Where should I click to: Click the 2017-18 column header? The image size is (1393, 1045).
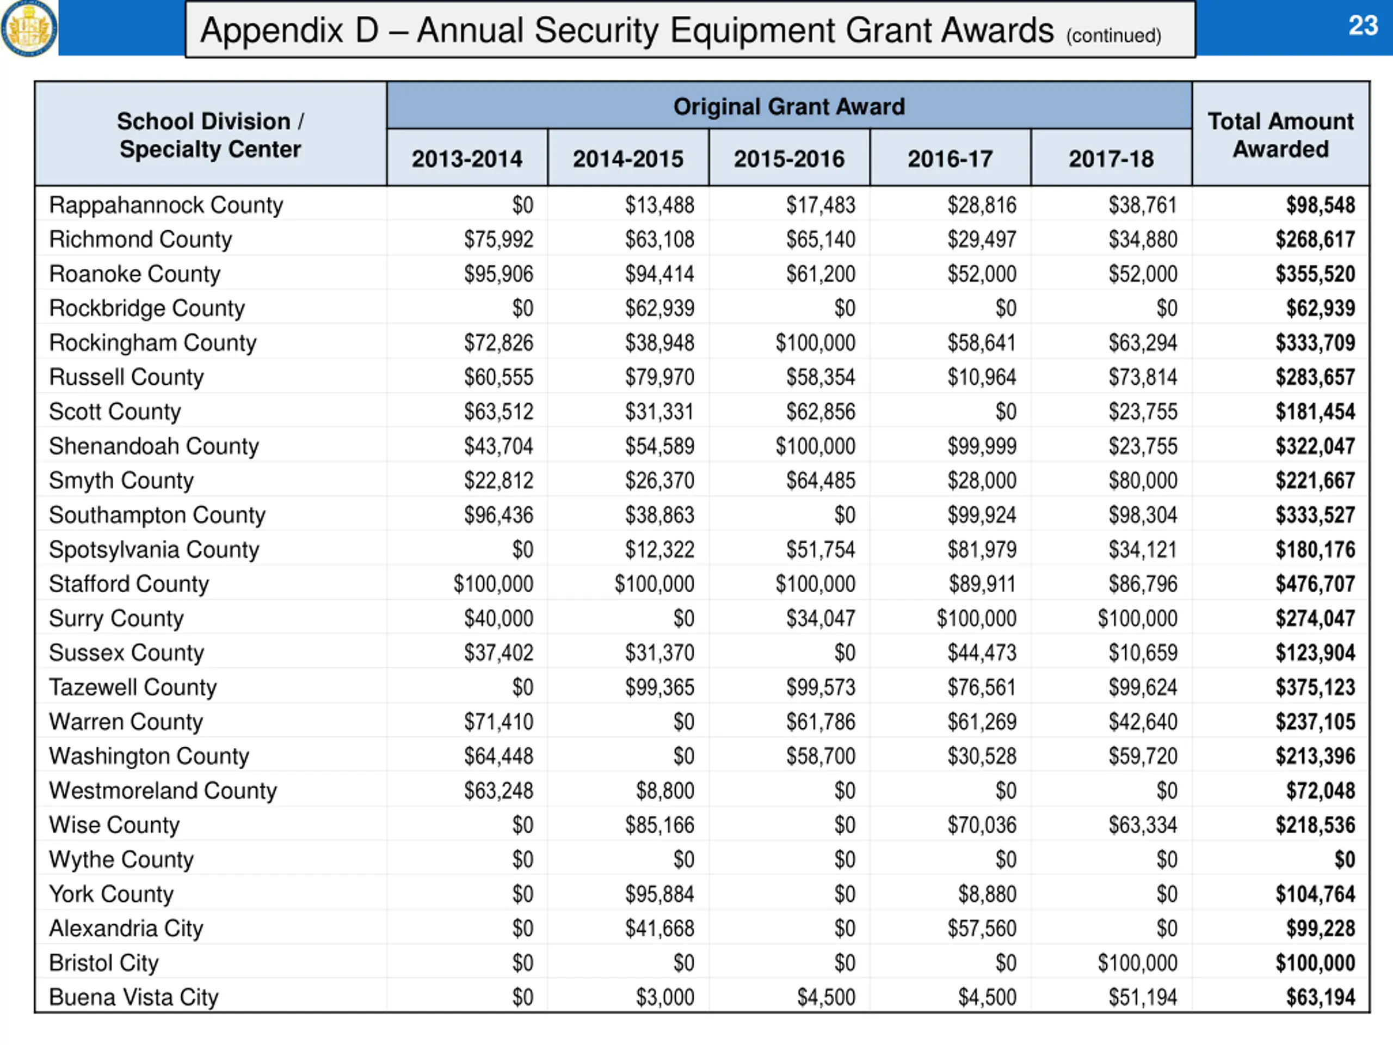pos(1111,159)
